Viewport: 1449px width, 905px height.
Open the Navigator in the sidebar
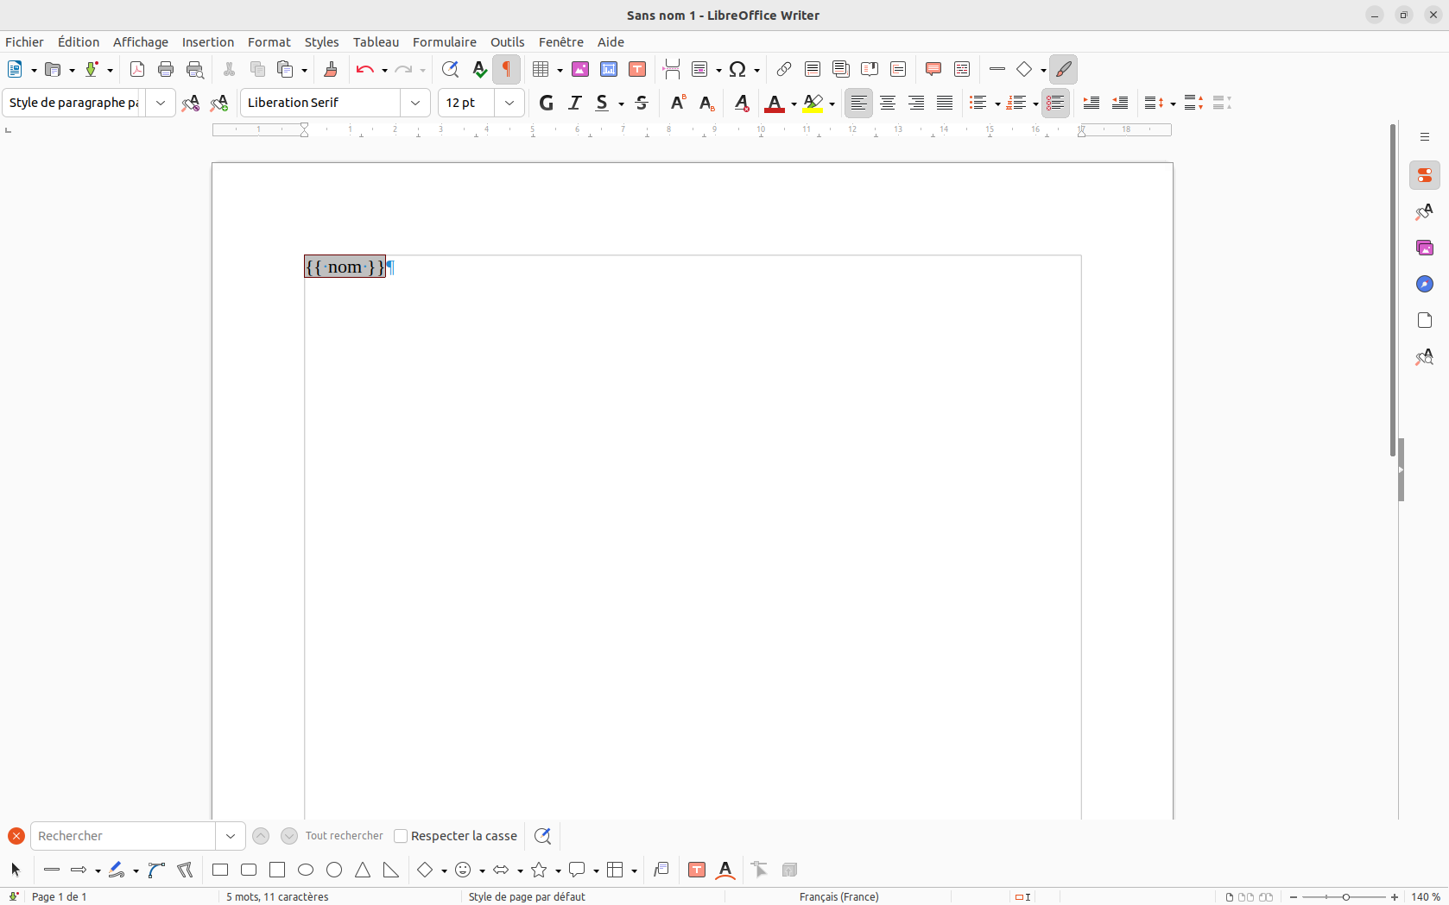pos(1424,284)
